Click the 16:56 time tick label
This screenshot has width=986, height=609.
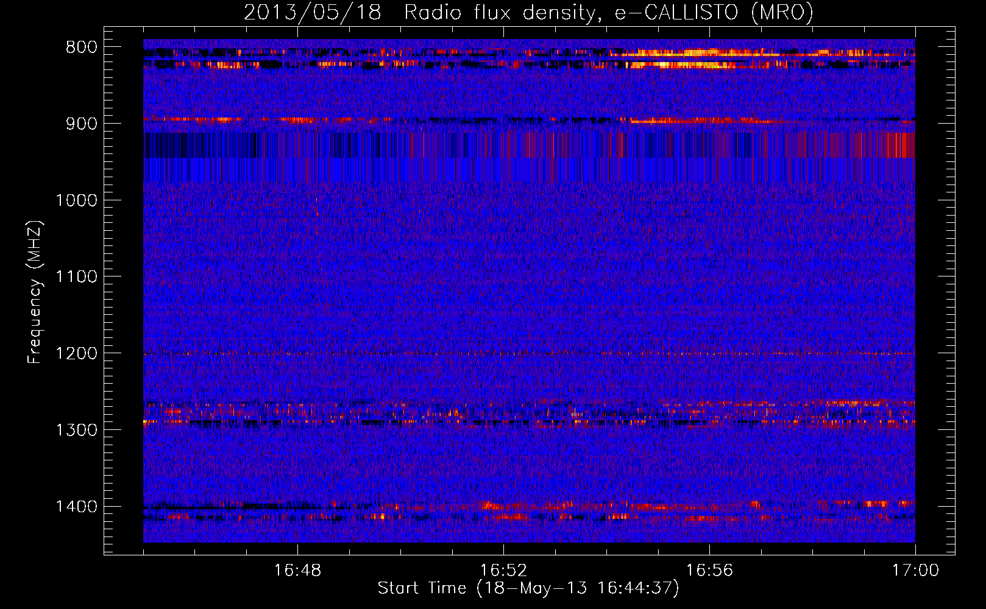[709, 571]
